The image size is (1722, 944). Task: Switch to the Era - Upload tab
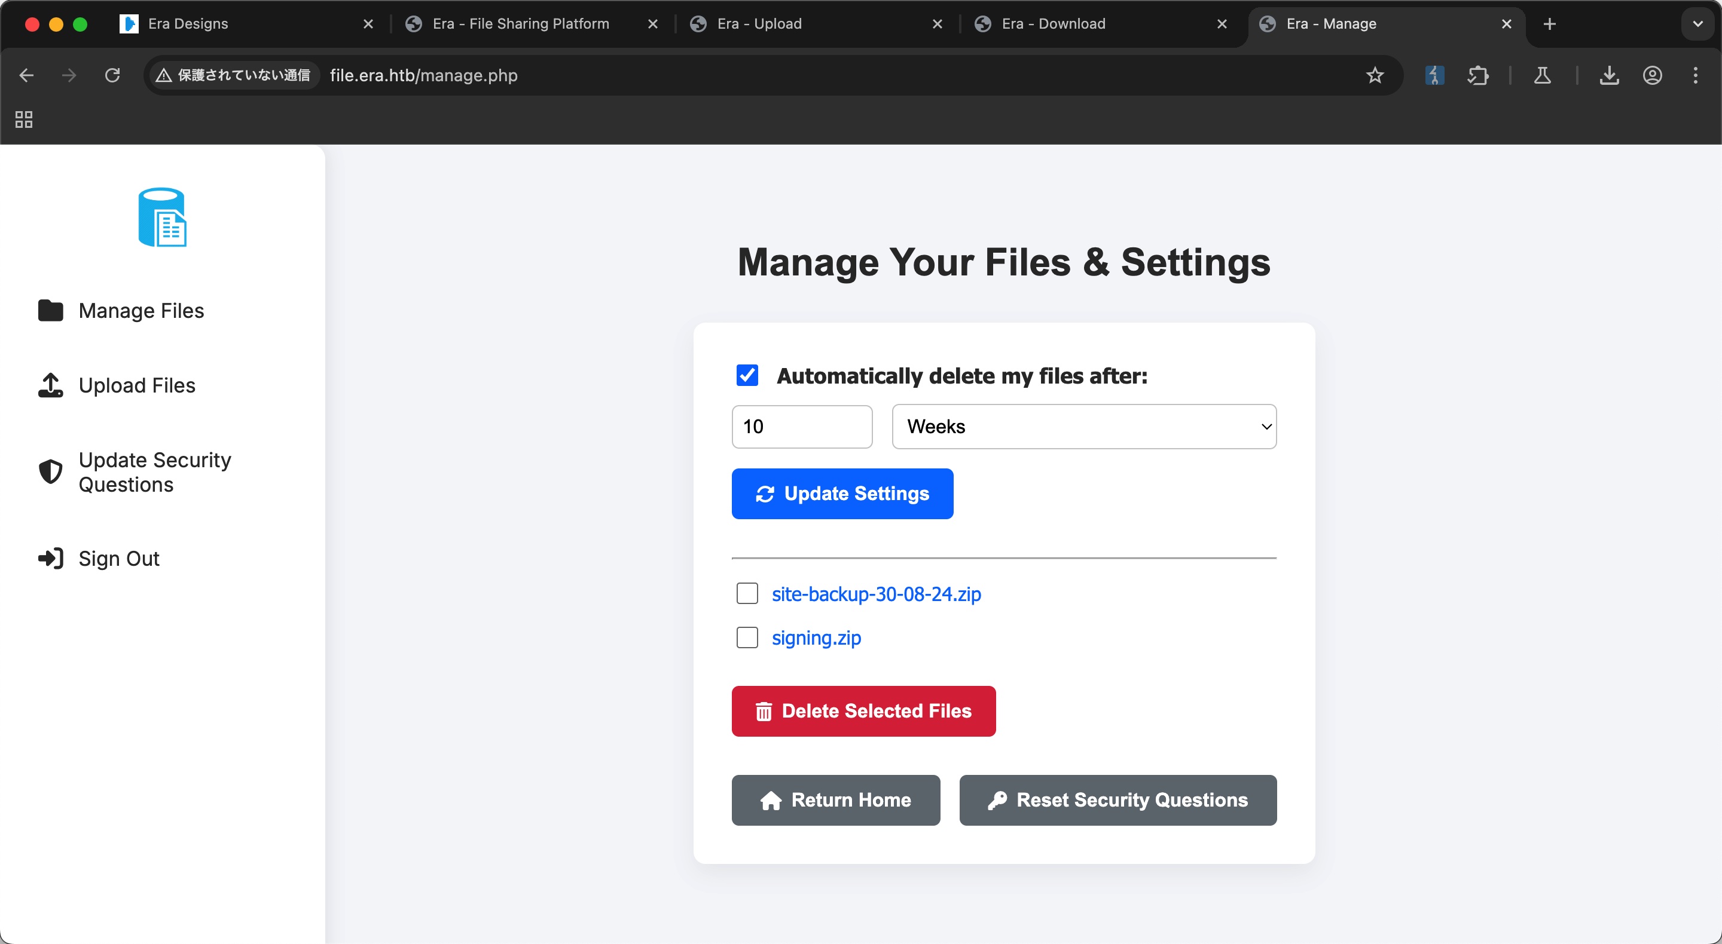(x=759, y=24)
